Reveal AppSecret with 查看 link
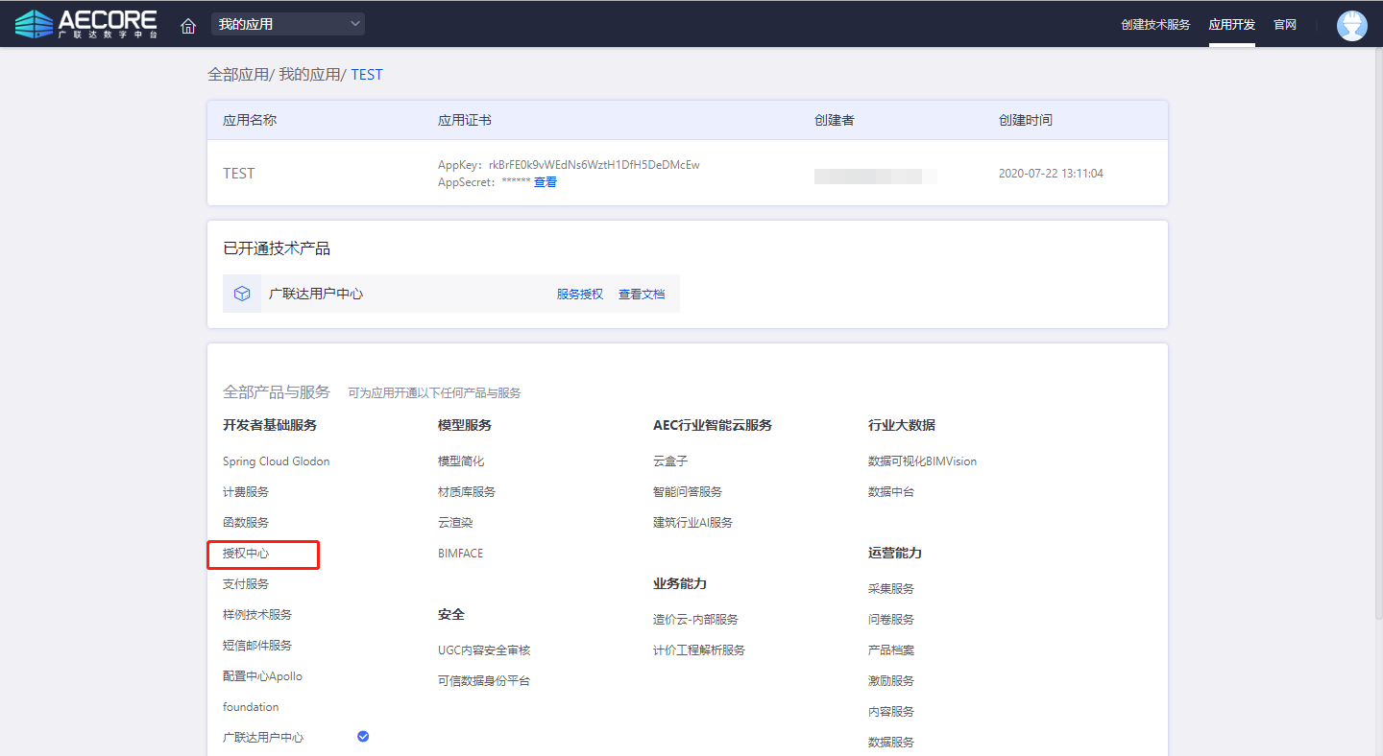 point(545,182)
